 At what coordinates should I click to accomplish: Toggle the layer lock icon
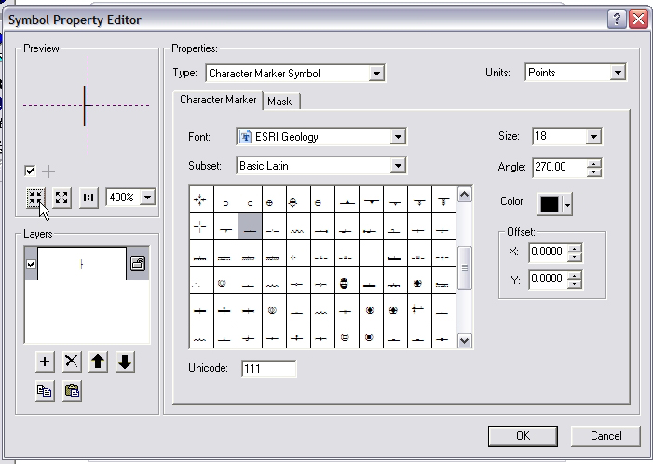[x=137, y=264]
